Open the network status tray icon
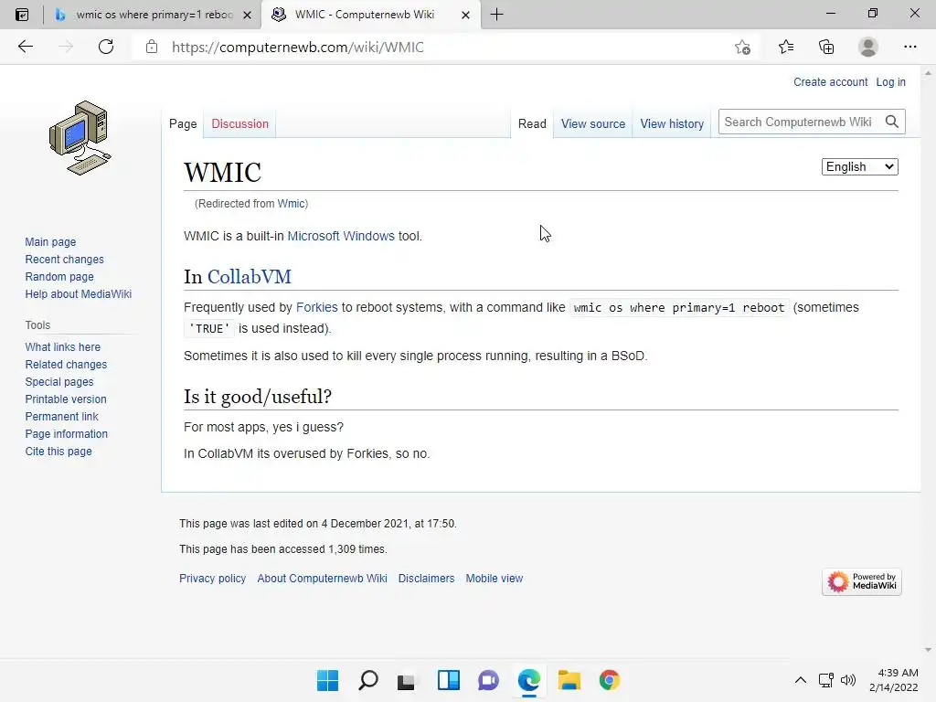Image resolution: width=936 pixels, height=702 pixels. tap(826, 680)
